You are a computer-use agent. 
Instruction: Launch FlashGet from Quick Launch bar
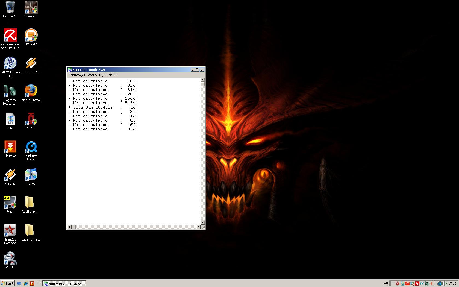(32, 283)
